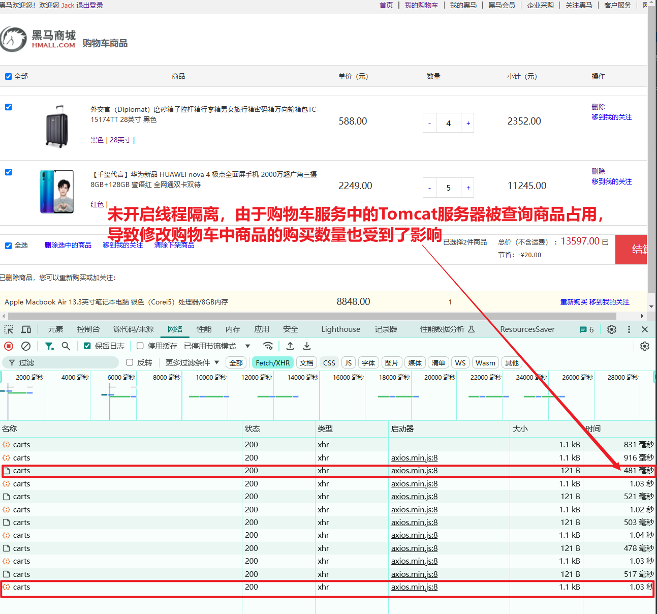This screenshot has width=657, height=614.
Task: Open DevTools settings gear
Action: click(x=612, y=329)
